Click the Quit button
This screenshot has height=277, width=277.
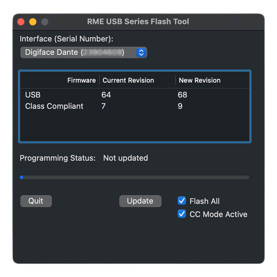[36, 201]
